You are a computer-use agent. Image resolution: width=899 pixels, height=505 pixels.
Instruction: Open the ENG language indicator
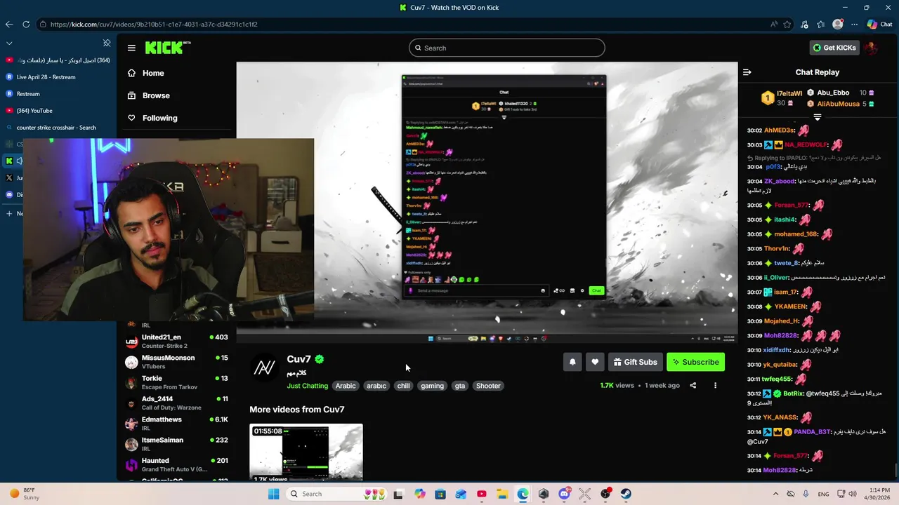tap(822, 494)
